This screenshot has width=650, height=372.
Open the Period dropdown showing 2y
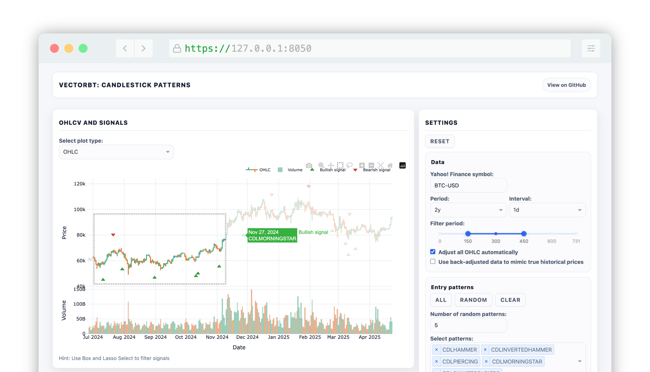[x=468, y=210]
